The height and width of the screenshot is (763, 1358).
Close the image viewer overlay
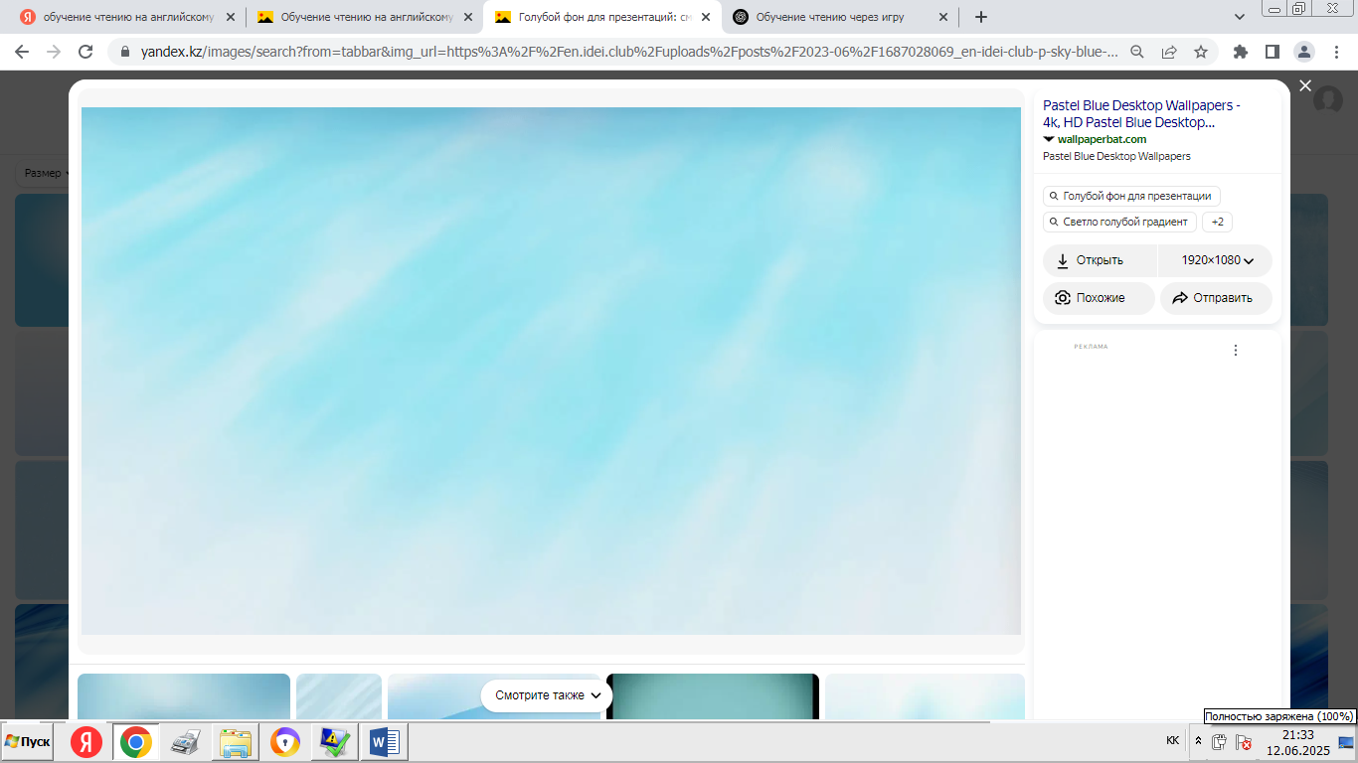(1305, 86)
